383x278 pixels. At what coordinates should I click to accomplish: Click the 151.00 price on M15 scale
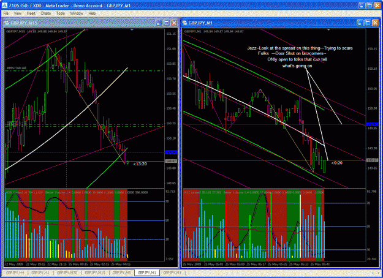(171, 49)
